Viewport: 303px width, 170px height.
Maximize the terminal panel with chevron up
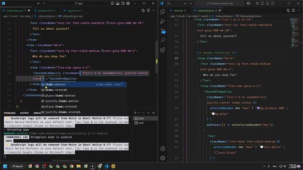tap(148, 113)
